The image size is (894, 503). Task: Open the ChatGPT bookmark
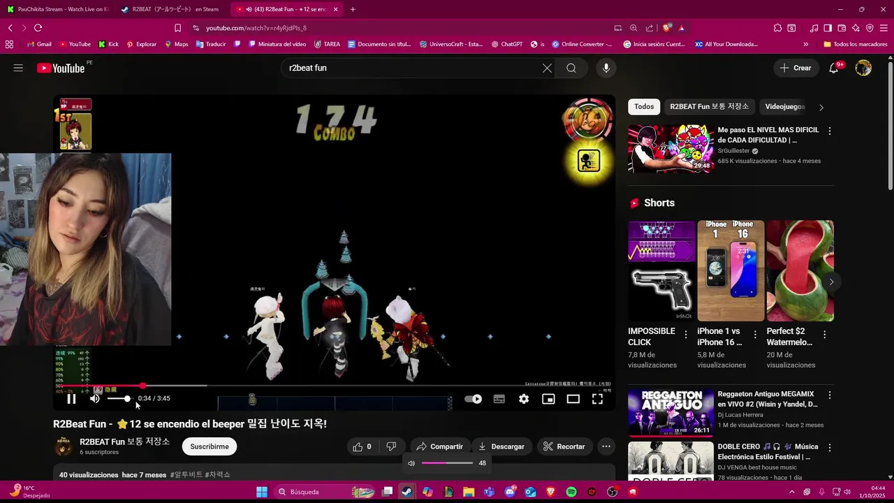(506, 44)
